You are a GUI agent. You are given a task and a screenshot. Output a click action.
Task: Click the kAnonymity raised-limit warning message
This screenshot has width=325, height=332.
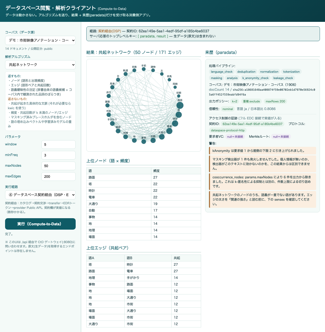tap(263, 151)
